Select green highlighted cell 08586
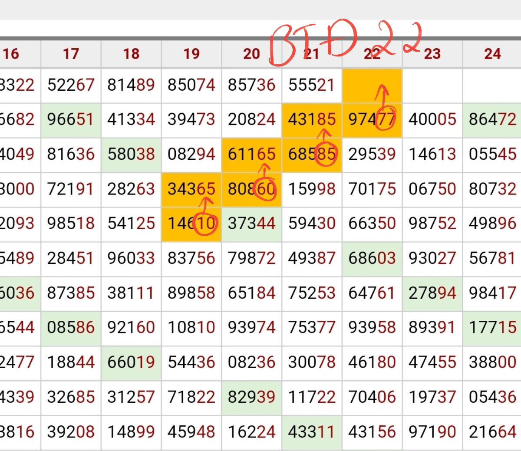This screenshot has height=451, width=521. click(71, 328)
